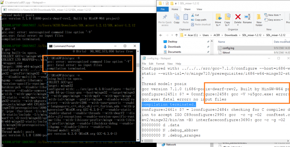Create a New folder from the ribbon

pyautogui.click(x=259, y=20)
